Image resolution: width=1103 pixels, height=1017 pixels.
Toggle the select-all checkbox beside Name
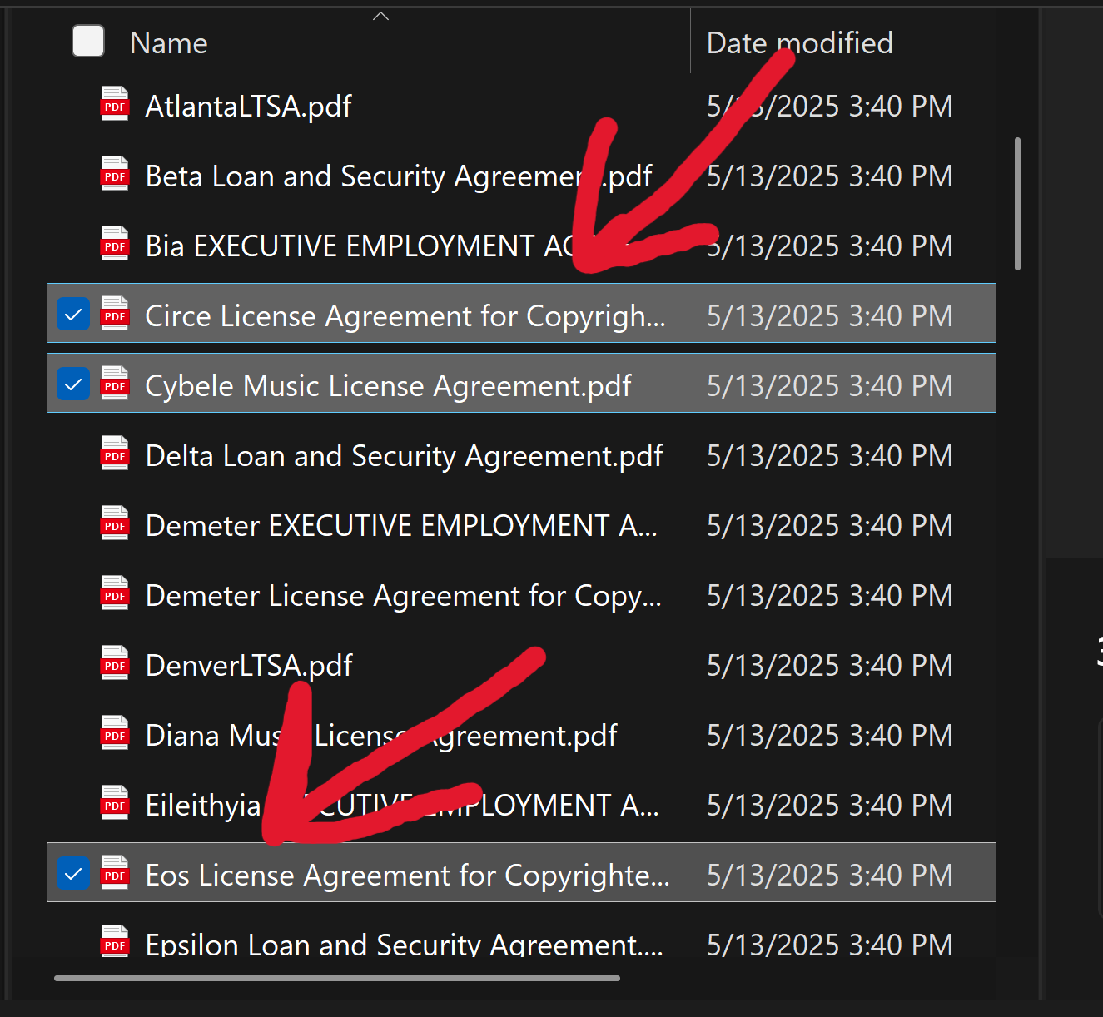88,42
